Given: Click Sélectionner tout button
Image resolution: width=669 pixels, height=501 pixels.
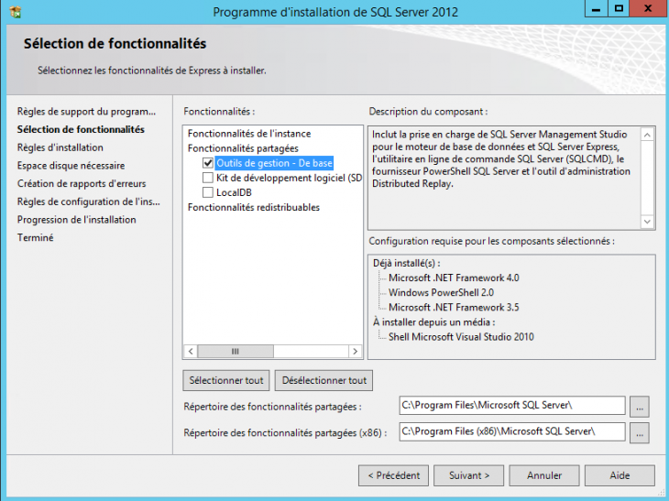Looking at the screenshot, I should tap(226, 380).
